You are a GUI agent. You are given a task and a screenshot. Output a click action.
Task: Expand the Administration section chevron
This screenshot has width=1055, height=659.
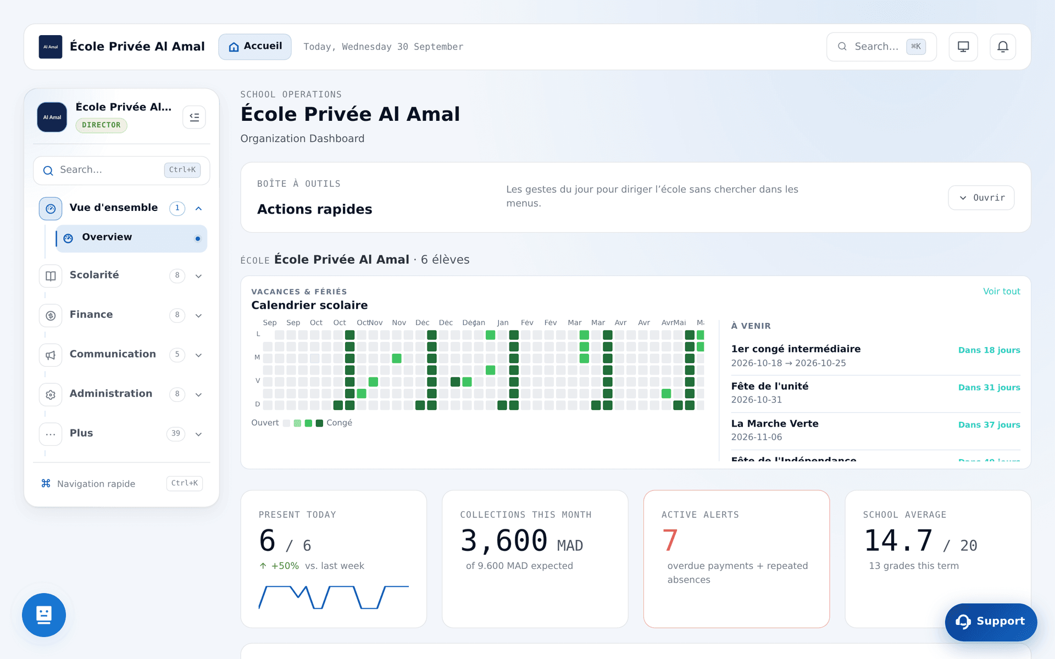pyautogui.click(x=198, y=394)
